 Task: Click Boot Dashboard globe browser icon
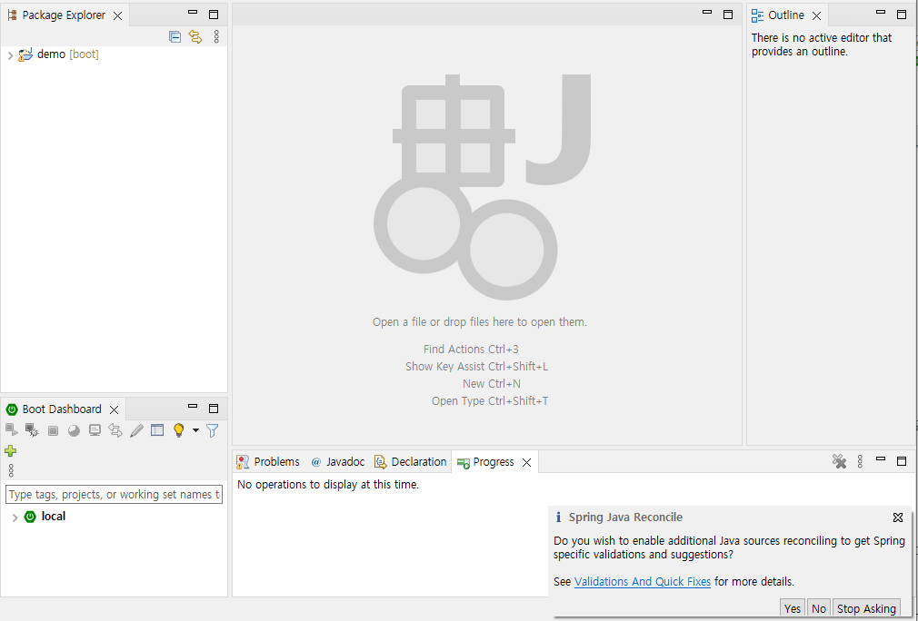coord(74,431)
